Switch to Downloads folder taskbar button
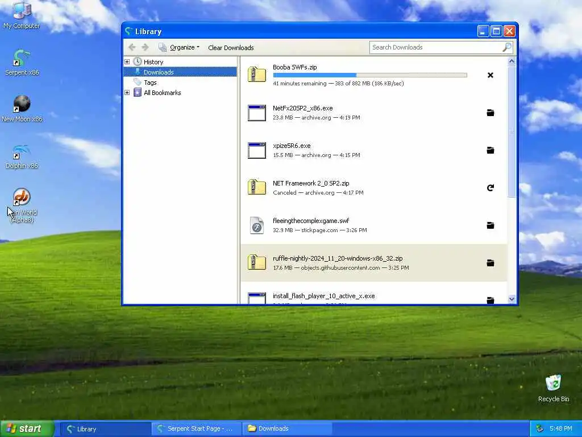 tap(287, 429)
